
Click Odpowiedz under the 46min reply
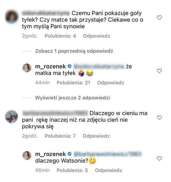point(109,170)
